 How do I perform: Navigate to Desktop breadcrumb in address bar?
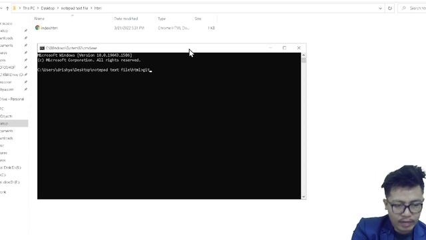point(48,8)
